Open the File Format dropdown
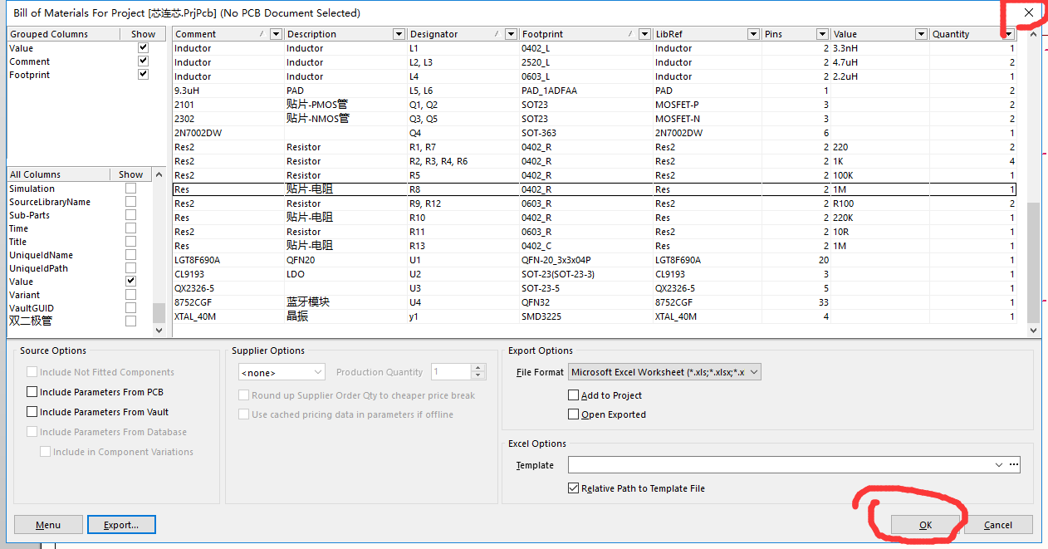The height and width of the screenshot is (549, 1048). [x=754, y=372]
